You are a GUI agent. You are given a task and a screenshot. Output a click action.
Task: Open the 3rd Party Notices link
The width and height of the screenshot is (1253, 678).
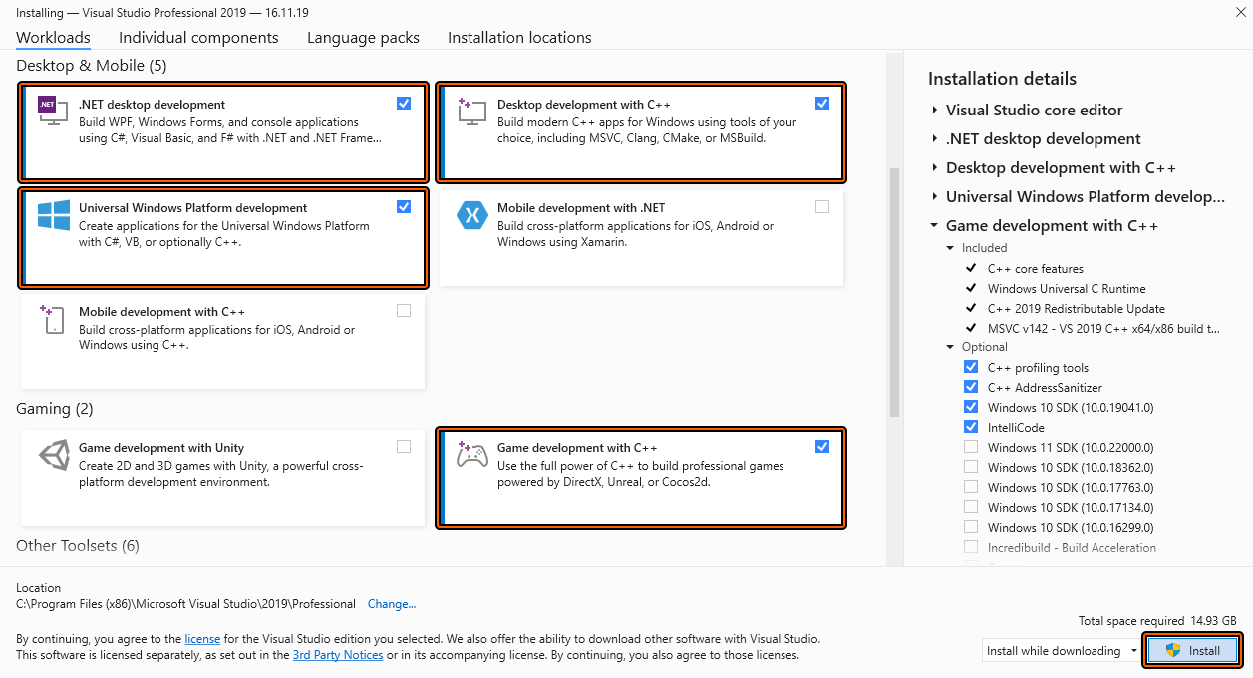click(337, 655)
